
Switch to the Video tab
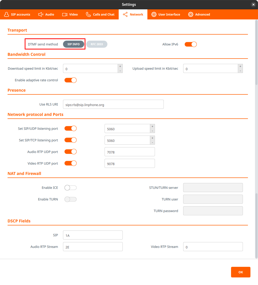coord(70,14)
